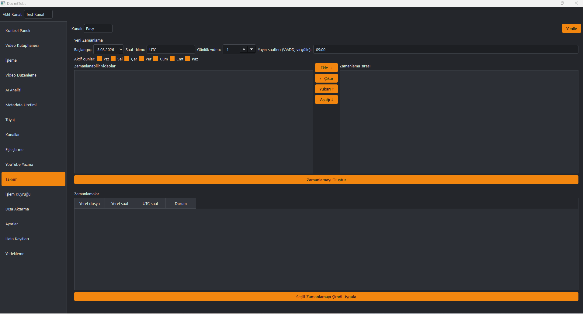
Task: Select Triyaj sidebar item
Action: [x=33, y=120]
